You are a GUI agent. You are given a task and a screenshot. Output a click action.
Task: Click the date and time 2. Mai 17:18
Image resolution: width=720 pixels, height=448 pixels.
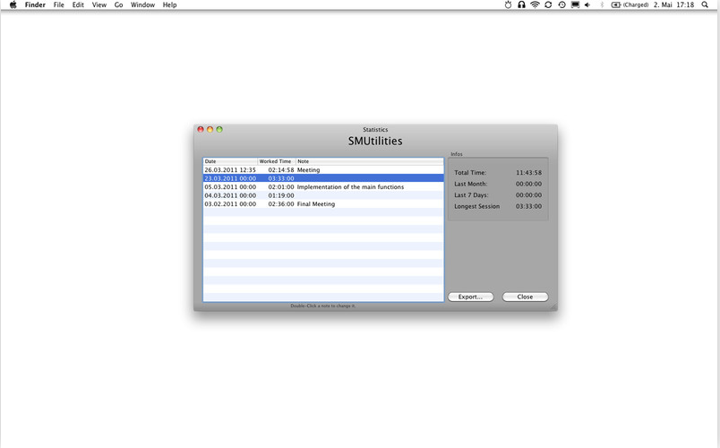[673, 4]
